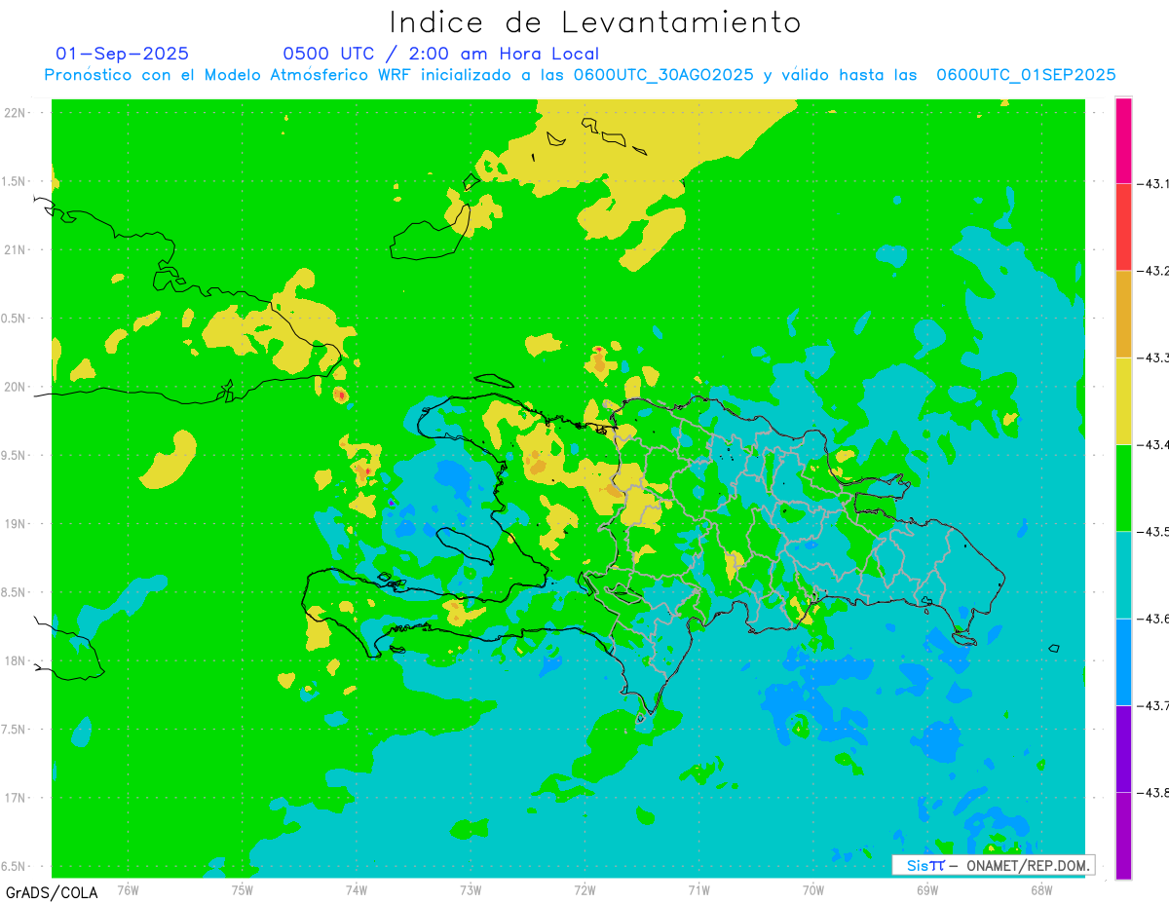Image resolution: width=1169 pixels, height=903 pixels.
Task: Click legend value "-43.4"
Action: tap(1152, 444)
